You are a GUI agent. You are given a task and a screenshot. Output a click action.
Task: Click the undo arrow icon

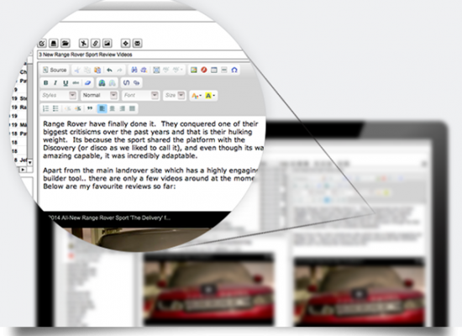(109, 71)
